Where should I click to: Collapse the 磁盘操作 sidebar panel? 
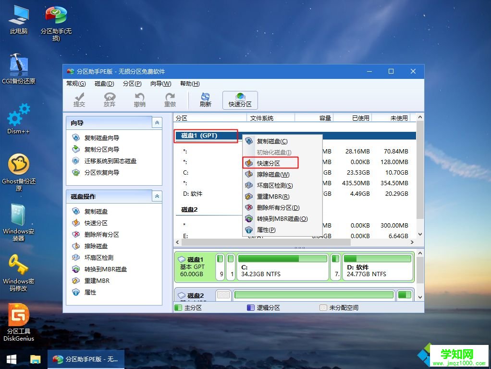tap(157, 196)
